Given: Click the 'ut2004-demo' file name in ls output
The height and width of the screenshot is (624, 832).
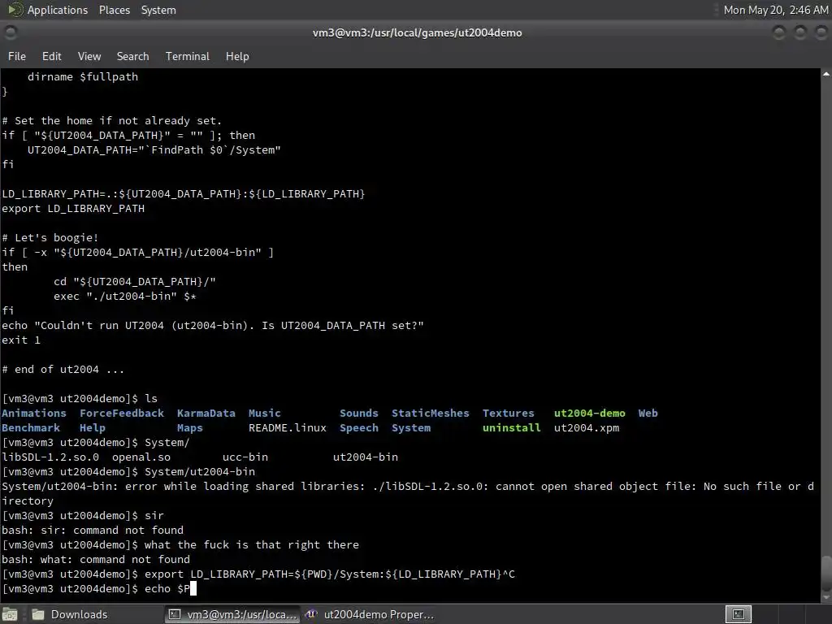Looking at the screenshot, I should pos(589,414).
